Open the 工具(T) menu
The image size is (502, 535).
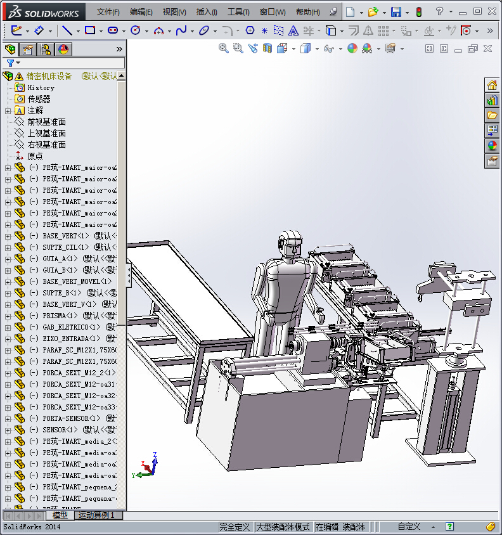(x=238, y=12)
